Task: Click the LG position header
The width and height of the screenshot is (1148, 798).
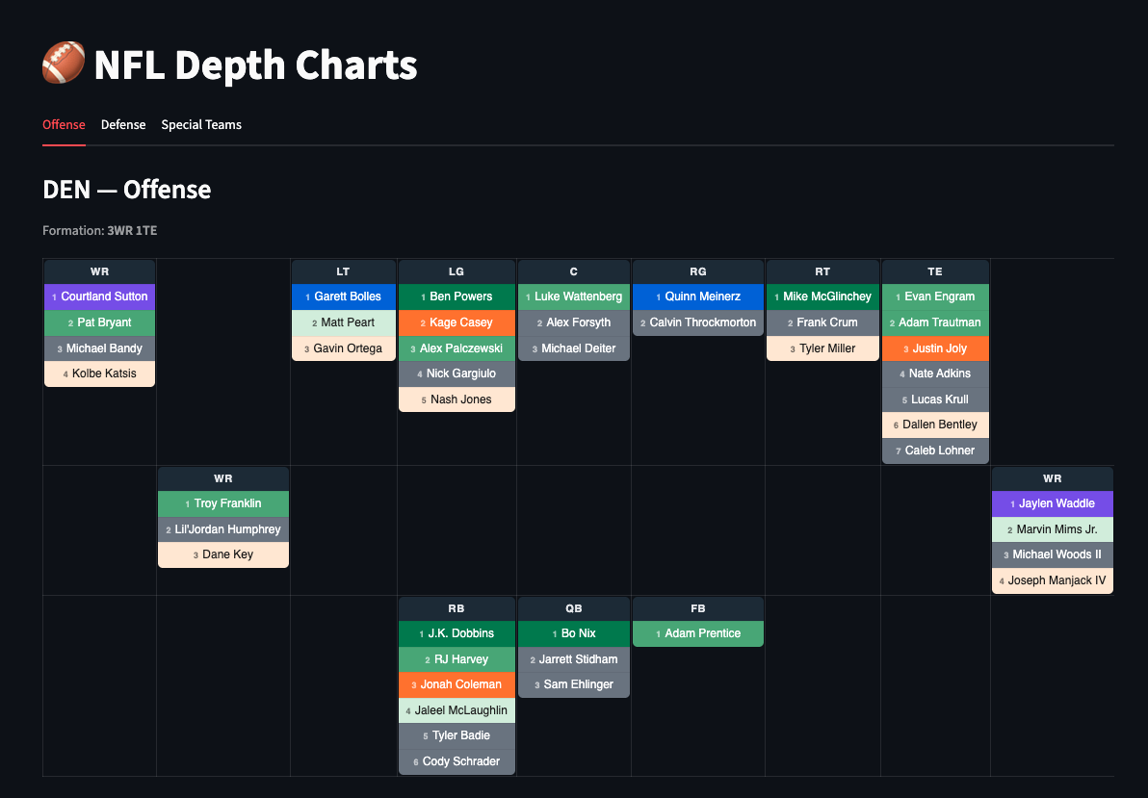Action: point(457,271)
